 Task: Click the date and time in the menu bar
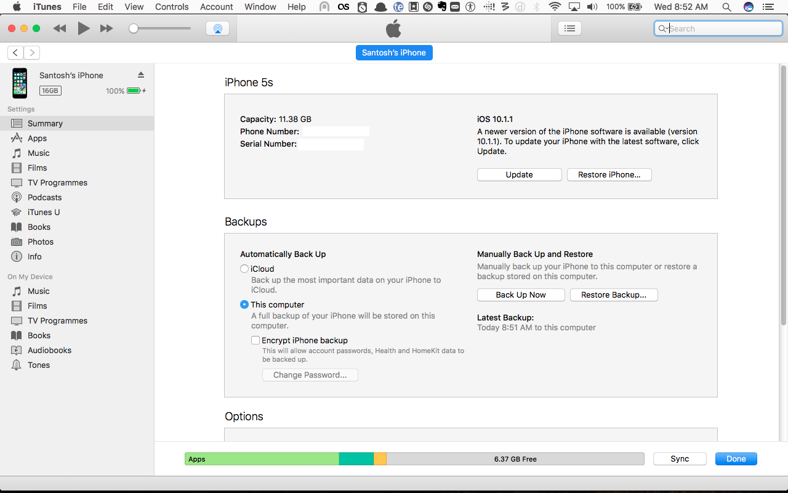click(x=681, y=7)
